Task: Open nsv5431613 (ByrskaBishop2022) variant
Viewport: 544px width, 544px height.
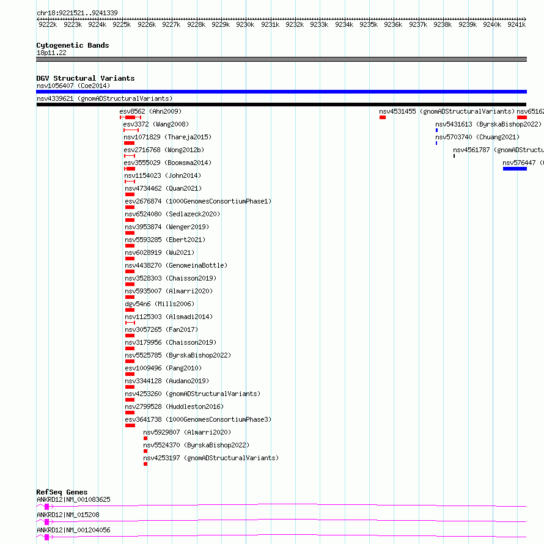Action: coord(488,124)
